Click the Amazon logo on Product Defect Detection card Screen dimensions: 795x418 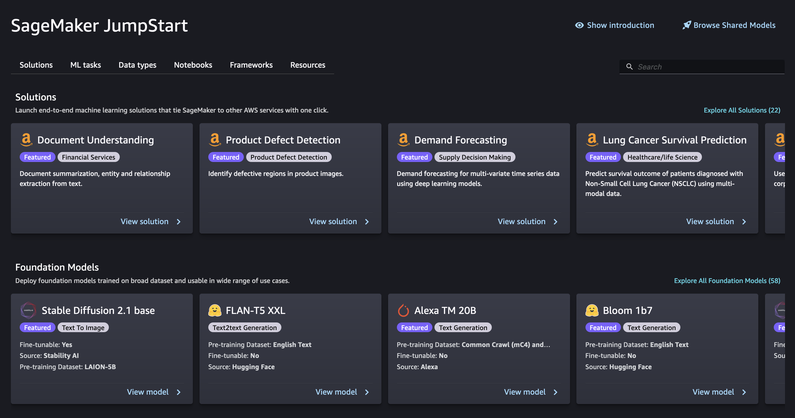pyautogui.click(x=215, y=140)
